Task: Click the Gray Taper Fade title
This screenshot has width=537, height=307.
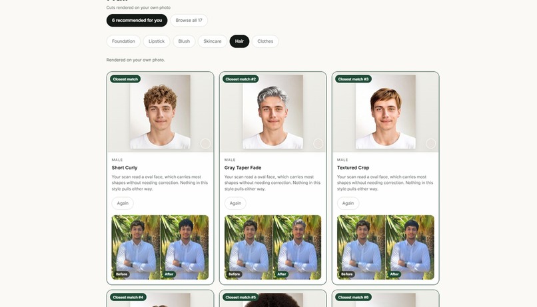Action: click(x=243, y=168)
